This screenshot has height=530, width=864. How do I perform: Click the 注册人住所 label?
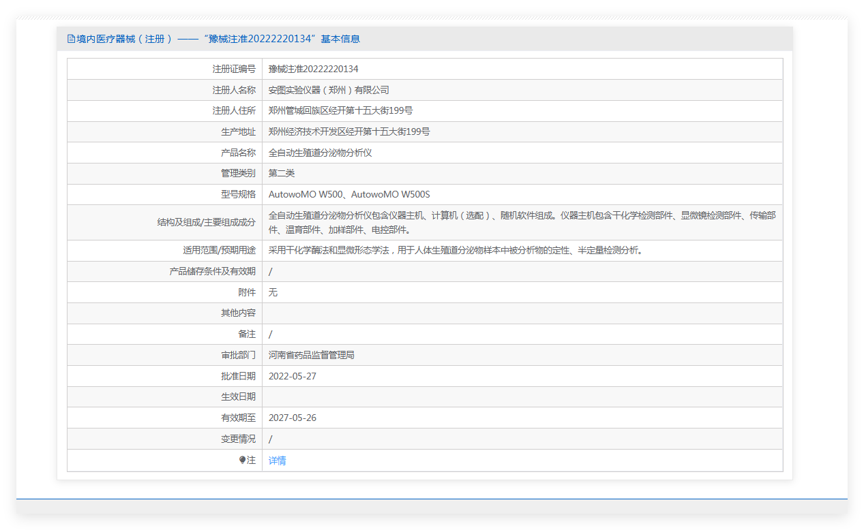[x=234, y=110]
